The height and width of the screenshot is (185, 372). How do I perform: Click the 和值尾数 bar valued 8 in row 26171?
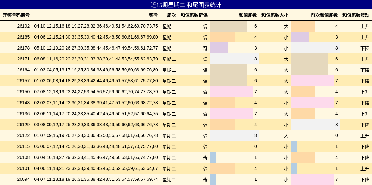click(235, 59)
